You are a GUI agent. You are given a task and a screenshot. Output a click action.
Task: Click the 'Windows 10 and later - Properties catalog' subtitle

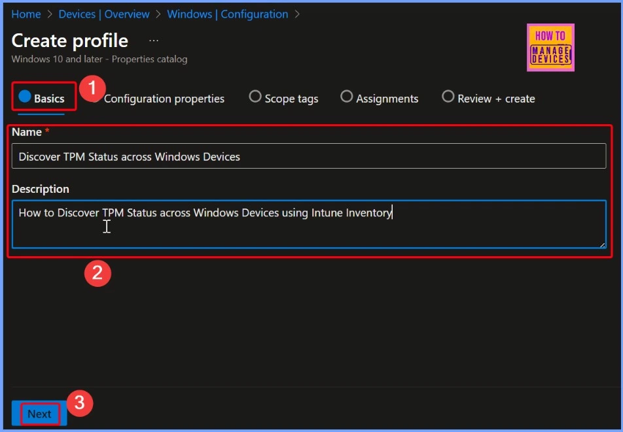99,59
